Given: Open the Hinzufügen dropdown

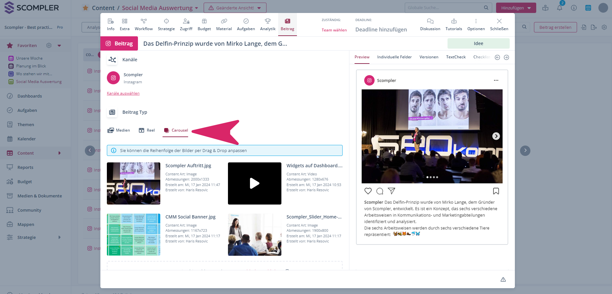Looking at the screenshot, I should click(x=516, y=8).
